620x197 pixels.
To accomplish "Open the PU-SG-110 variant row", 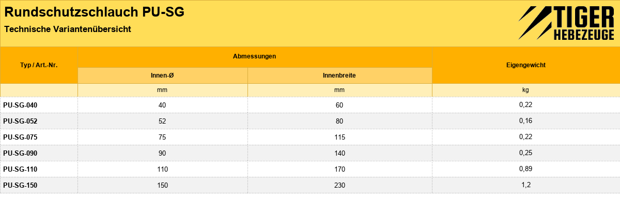I will pos(310,169).
